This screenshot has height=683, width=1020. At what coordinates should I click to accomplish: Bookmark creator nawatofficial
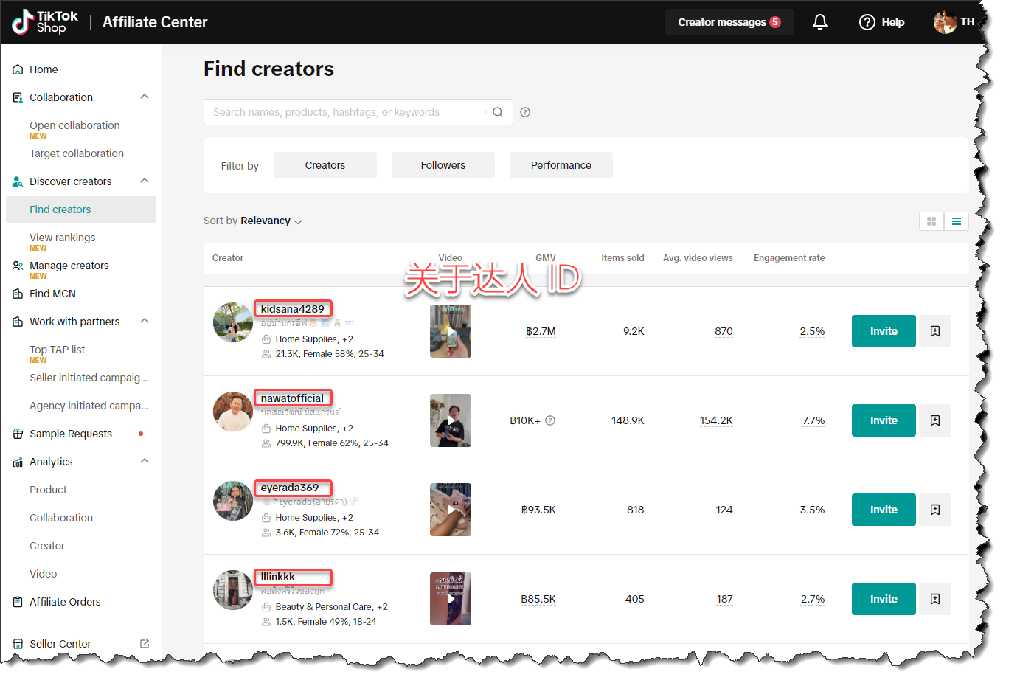coord(934,420)
